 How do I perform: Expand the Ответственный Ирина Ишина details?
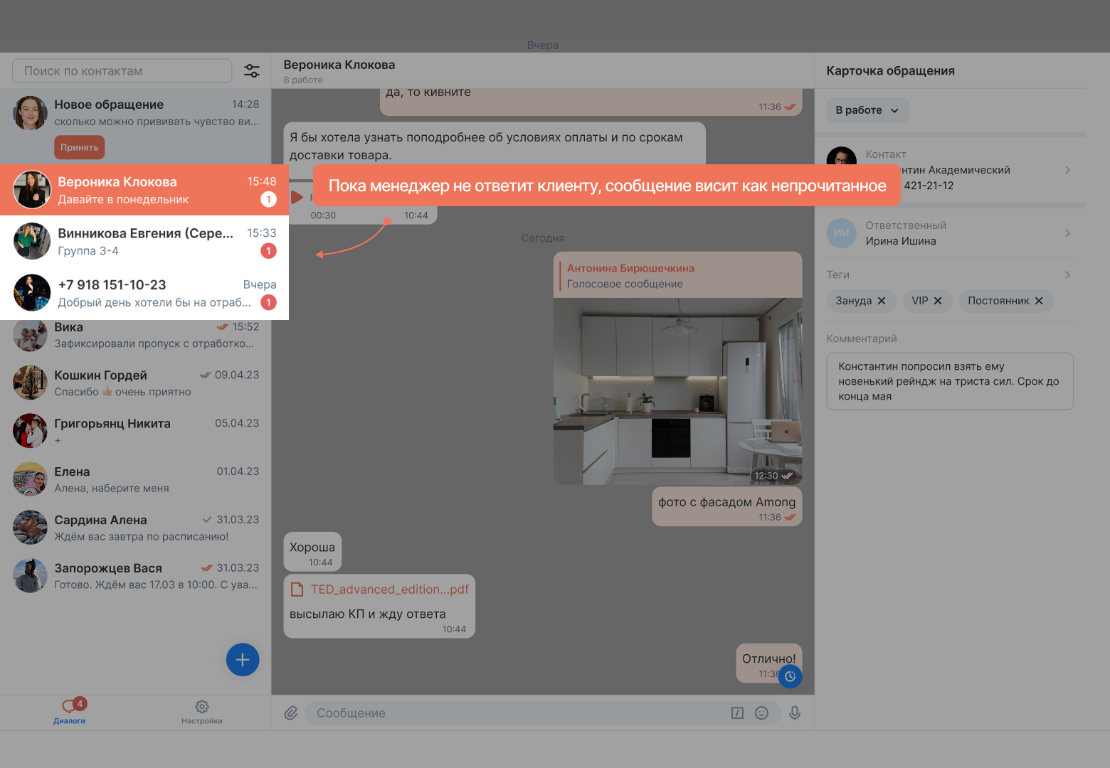(1067, 233)
